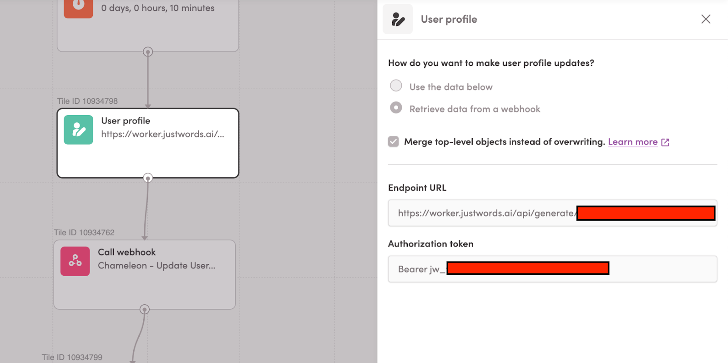Open the external link icon beside Learn more
728x363 pixels.
pos(665,142)
